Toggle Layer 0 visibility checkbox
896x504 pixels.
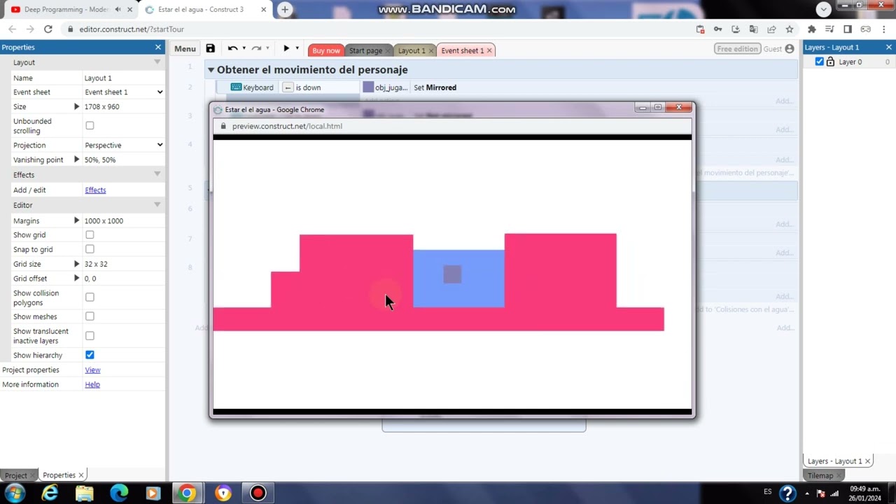[x=820, y=62]
